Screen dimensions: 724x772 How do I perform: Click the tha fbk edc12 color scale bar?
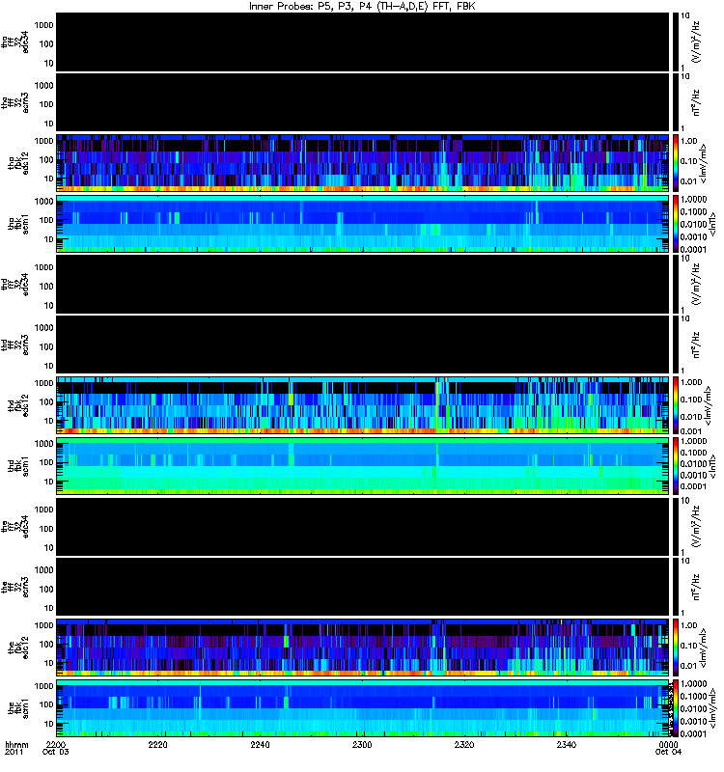click(676, 163)
